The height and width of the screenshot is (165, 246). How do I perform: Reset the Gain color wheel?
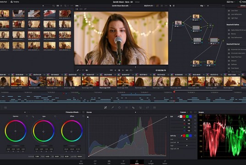coord(55,116)
